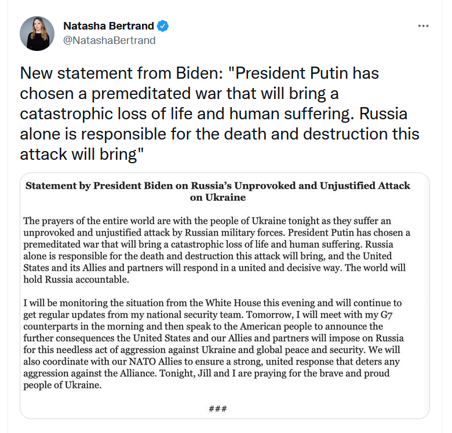Click the words "on Ukraine" in the title
Viewport: 452px width, 433px height.
pyautogui.click(x=217, y=197)
